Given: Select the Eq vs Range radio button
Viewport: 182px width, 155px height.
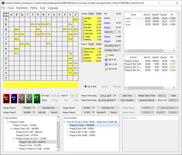Looking at the screenshot, I should pyautogui.click(x=86, y=86).
